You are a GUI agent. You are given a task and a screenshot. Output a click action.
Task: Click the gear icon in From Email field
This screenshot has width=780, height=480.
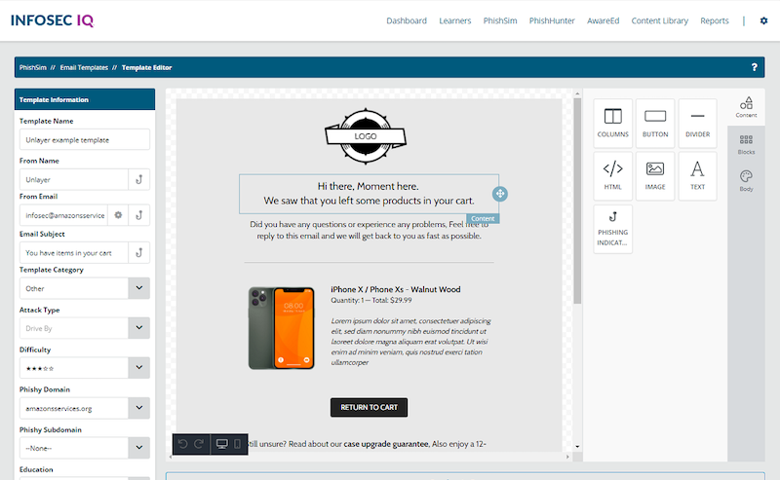tap(118, 215)
